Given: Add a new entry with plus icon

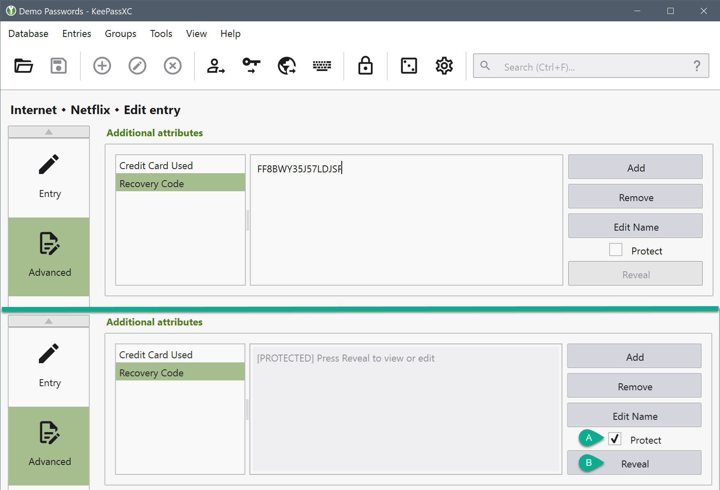Looking at the screenshot, I should (102, 66).
